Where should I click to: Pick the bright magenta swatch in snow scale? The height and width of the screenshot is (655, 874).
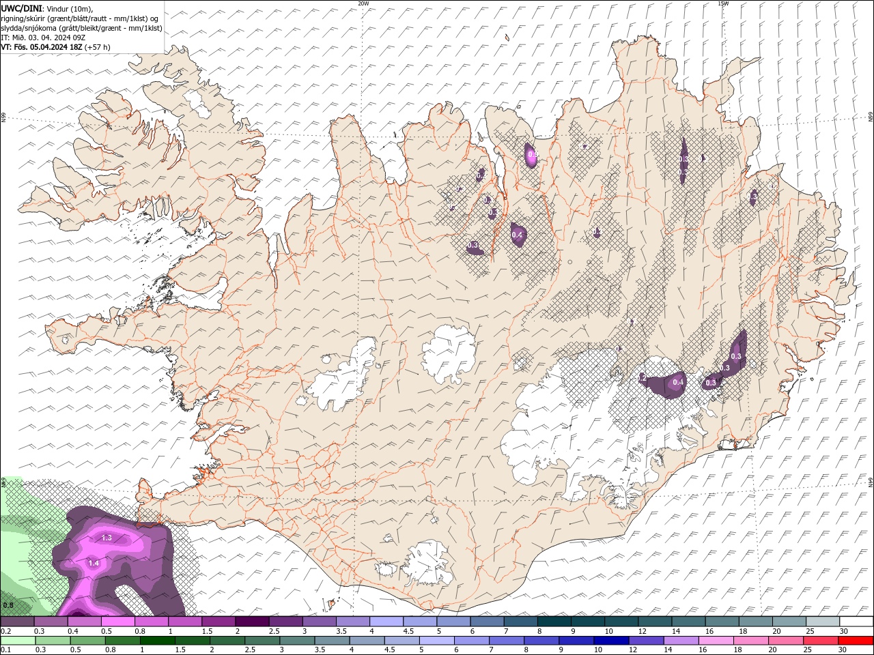[x=117, y=622]
